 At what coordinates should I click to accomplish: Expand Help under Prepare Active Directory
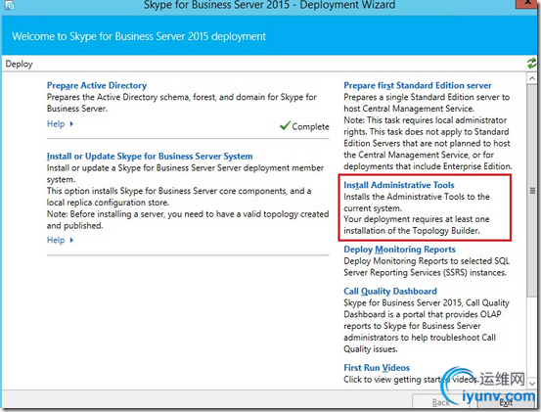[x=60, y=124]
